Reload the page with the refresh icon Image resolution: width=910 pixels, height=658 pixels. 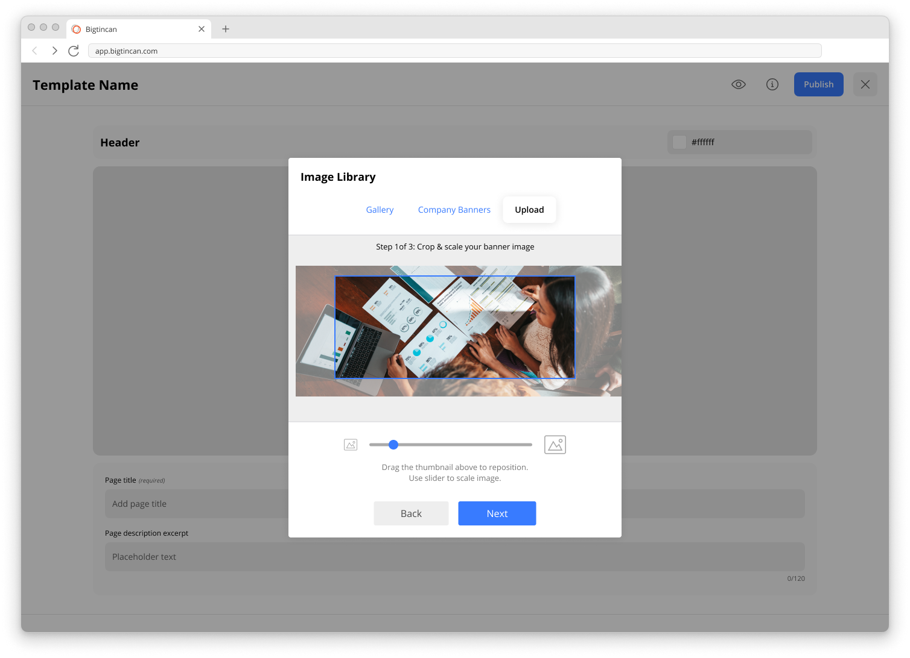pos(74,51)
